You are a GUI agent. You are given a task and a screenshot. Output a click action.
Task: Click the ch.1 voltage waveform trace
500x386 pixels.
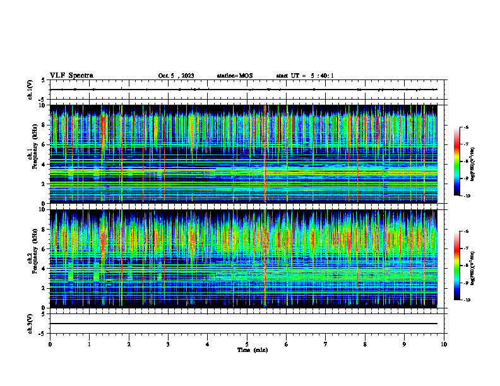(244, 90)
